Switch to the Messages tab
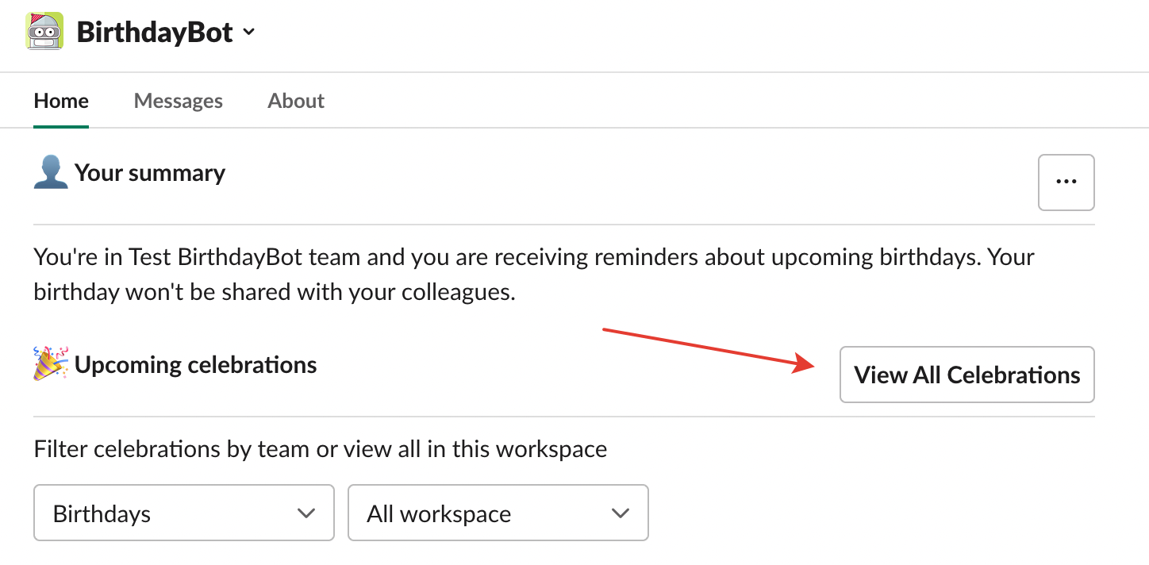 (x=178, y=101)
